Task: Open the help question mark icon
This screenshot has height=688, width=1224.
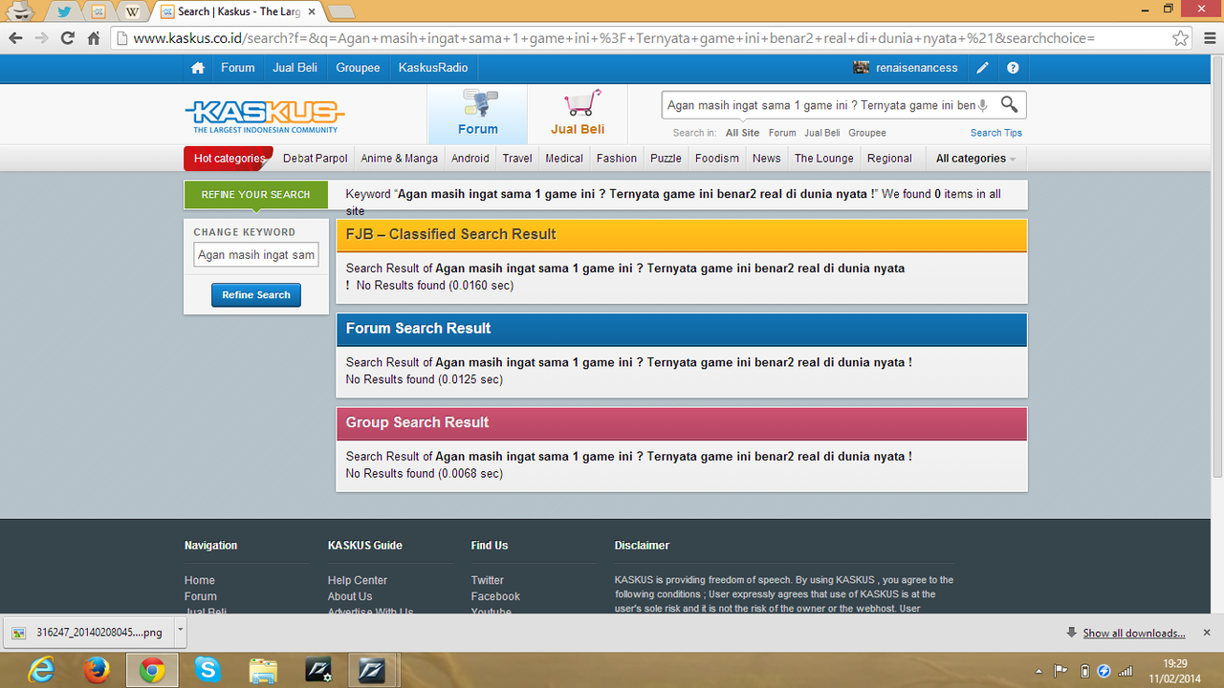Action: pyautogui.click(x=1013, y=68)
